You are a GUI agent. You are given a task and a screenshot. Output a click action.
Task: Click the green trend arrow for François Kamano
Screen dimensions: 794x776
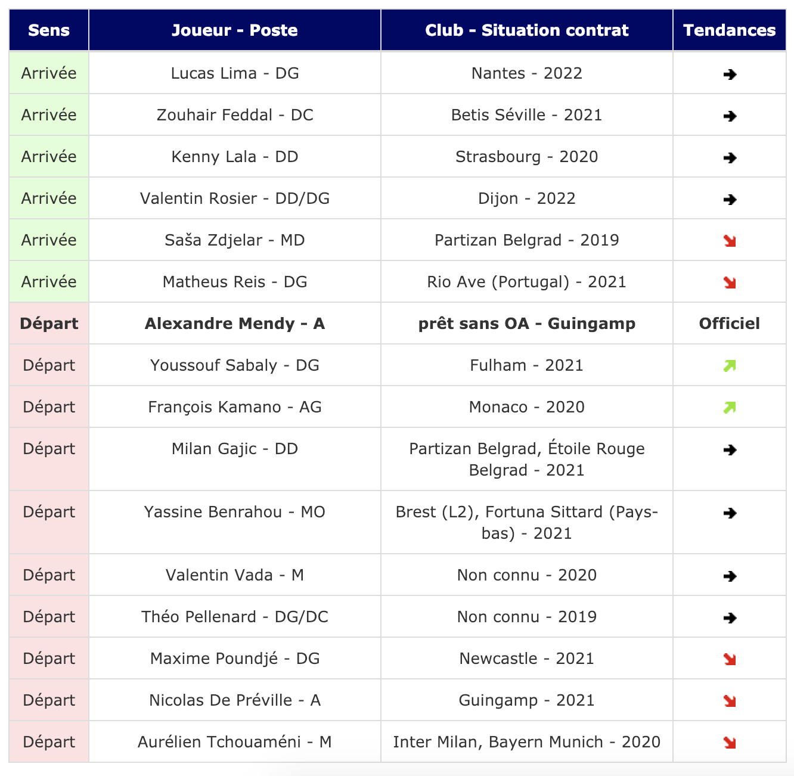tap(730, 408)
